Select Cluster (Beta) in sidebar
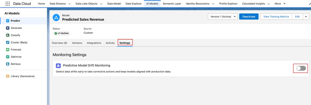Screen dimensions: 311x105 point(24,43)
